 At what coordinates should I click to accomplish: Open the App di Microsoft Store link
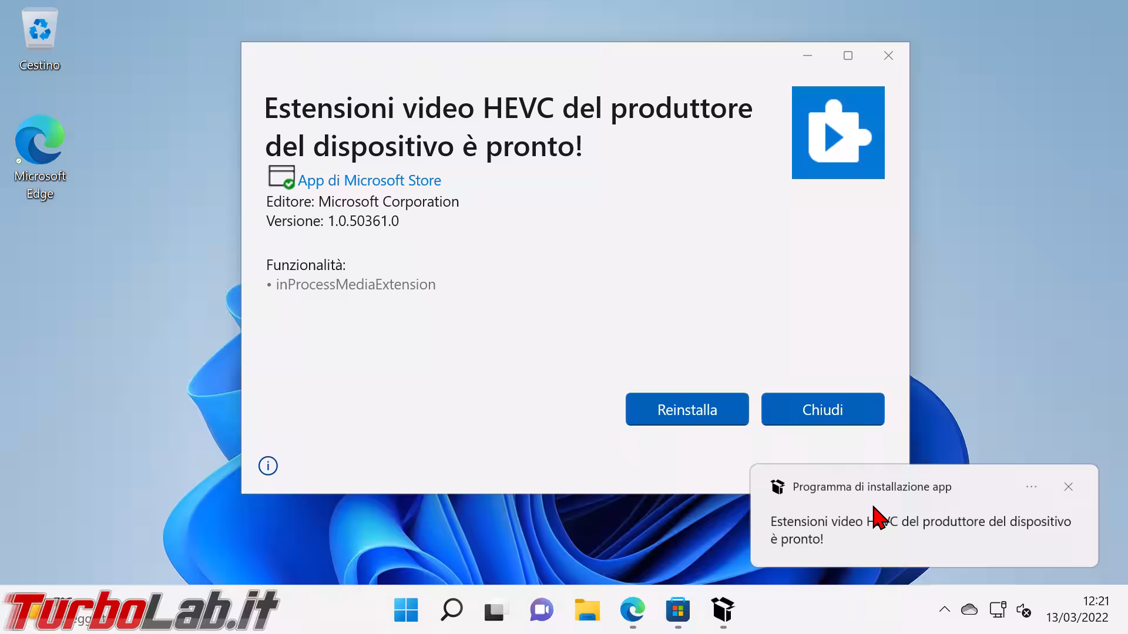(x=369, y=180)
